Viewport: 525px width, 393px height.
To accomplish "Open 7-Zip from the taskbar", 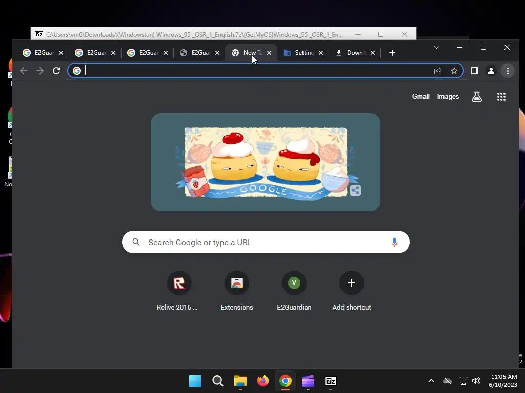I will coord(331,381).
